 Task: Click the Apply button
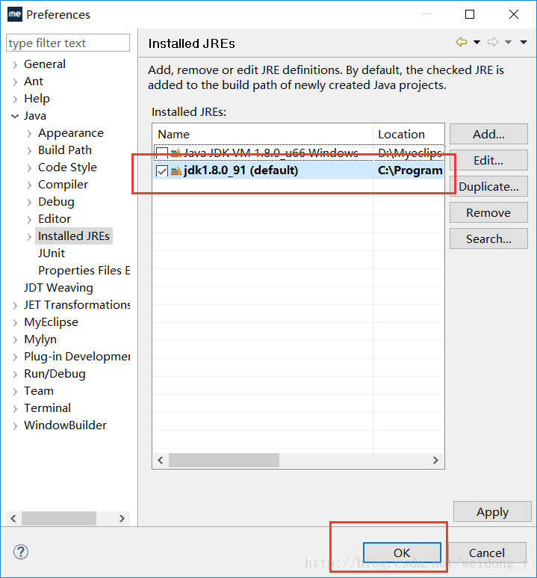point(492,511)
